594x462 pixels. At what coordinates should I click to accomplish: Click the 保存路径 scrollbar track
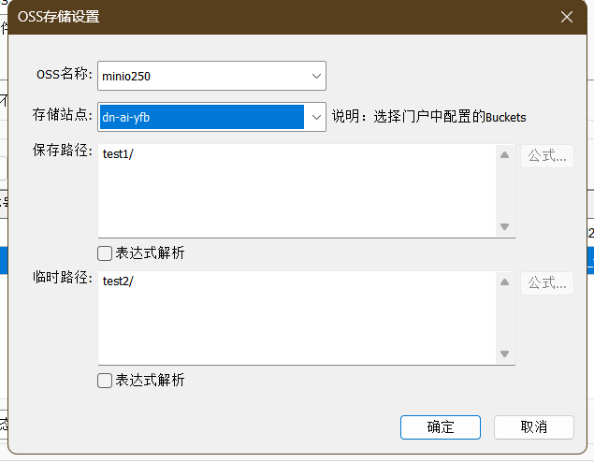click(504, 191)
